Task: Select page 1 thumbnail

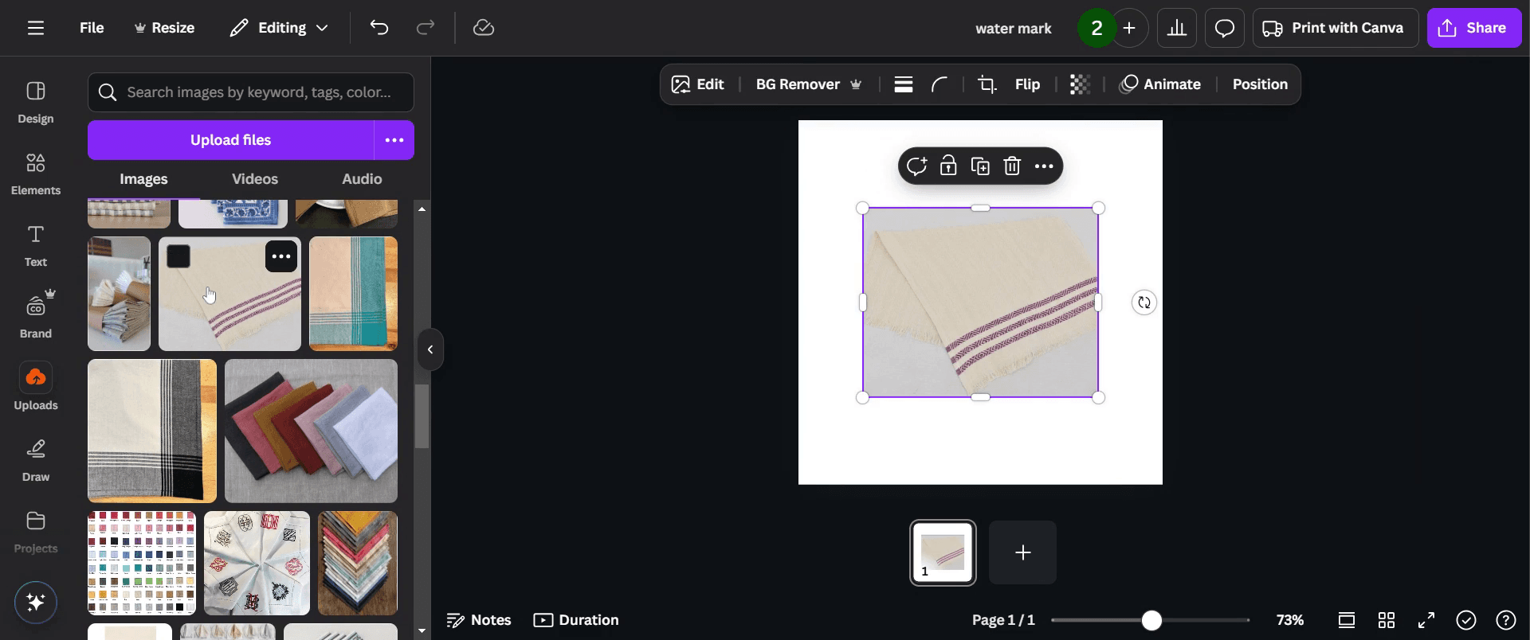Action: tap(943, 553)
